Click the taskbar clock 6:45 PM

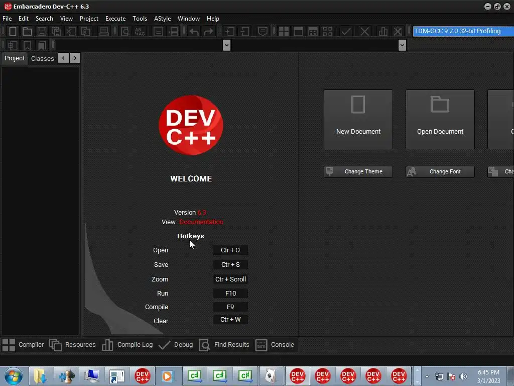[488, 372]
